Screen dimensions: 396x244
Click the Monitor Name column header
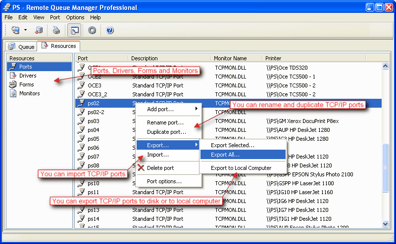click(230, 58)
